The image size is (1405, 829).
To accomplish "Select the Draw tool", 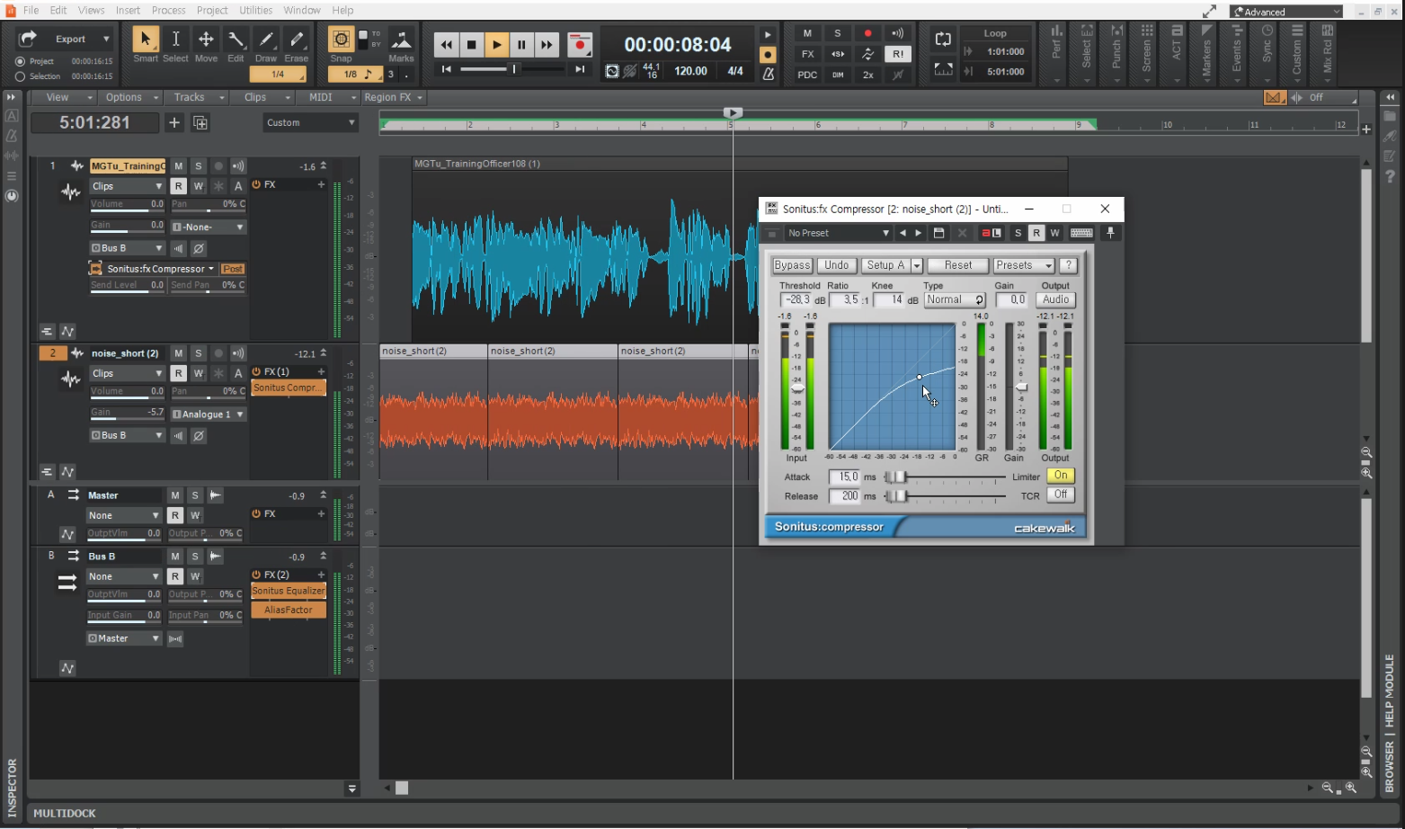I will pos(266,40).
